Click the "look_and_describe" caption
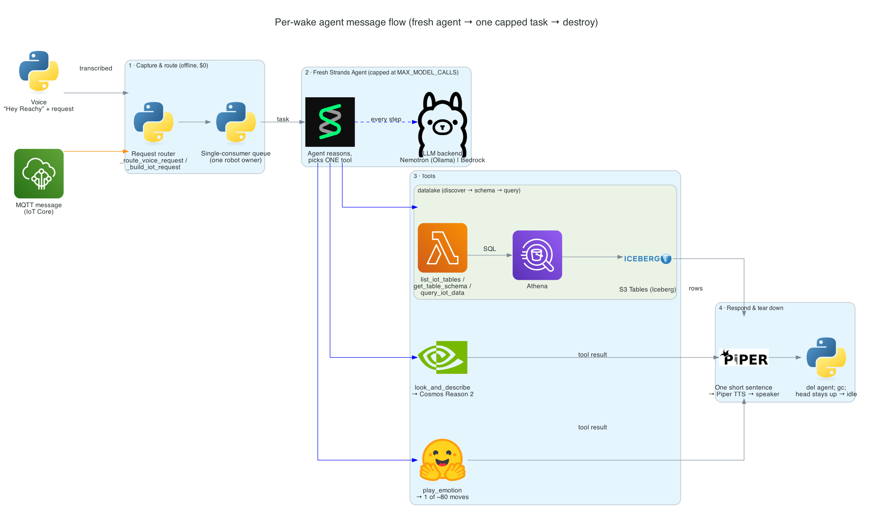This screenshot has width=873, height=523. coord(442,387)
